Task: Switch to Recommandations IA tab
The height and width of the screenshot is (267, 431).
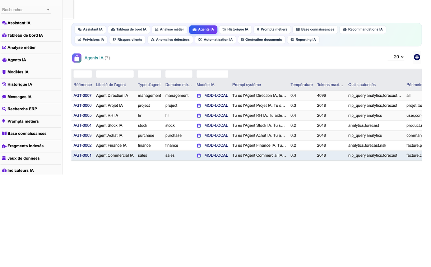Action: click(x=363, y=29)
